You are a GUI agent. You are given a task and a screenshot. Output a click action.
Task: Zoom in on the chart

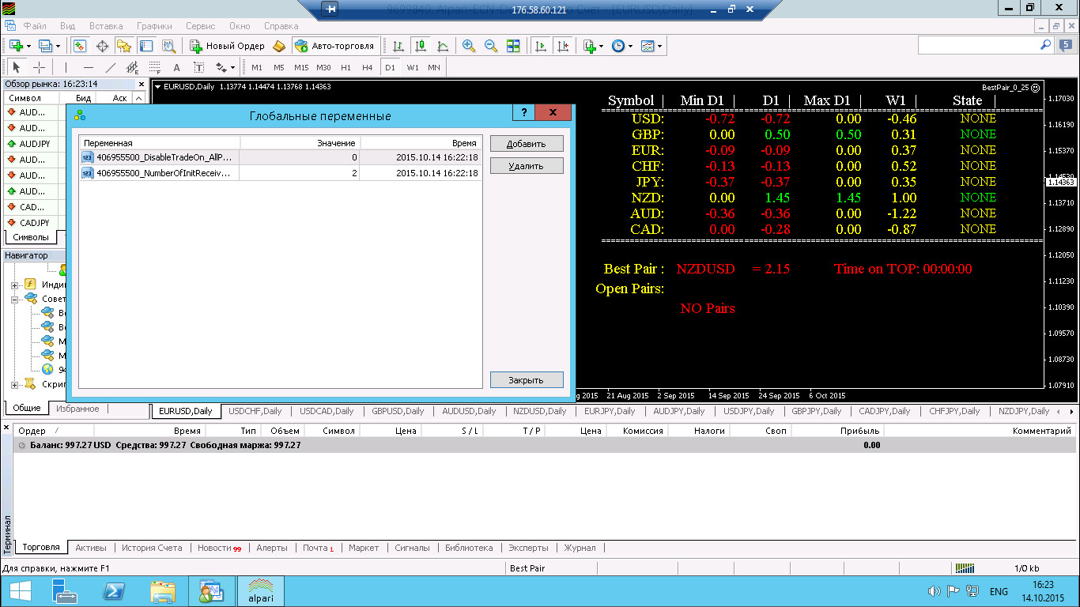[x=469, y=46]
